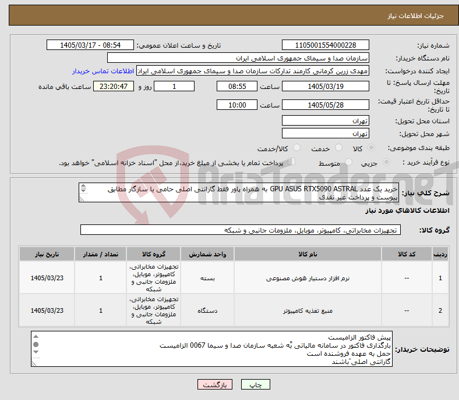
Task: Click the تعداد / مقدار column header
Action: point(100,254)
